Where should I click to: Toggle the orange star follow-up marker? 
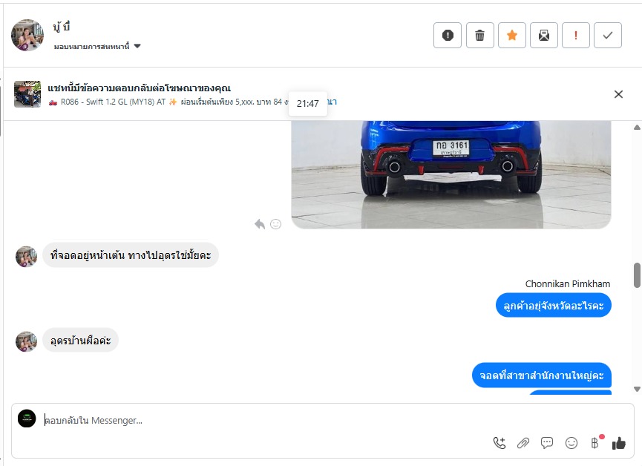[x=512, y=35]
